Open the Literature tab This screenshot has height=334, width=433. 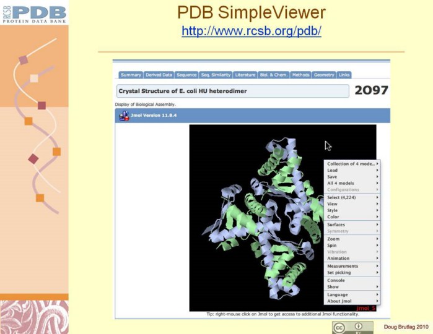click(x=245, y=75)
